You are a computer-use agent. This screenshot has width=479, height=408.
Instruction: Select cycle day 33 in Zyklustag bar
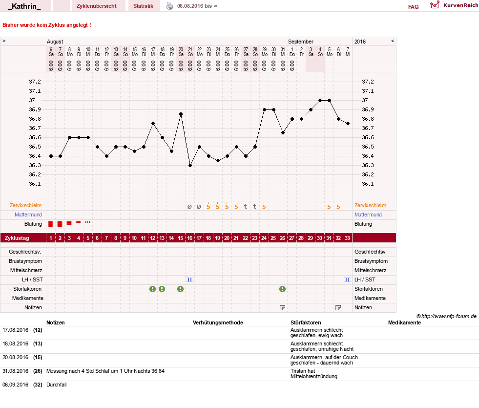(347, 238)
